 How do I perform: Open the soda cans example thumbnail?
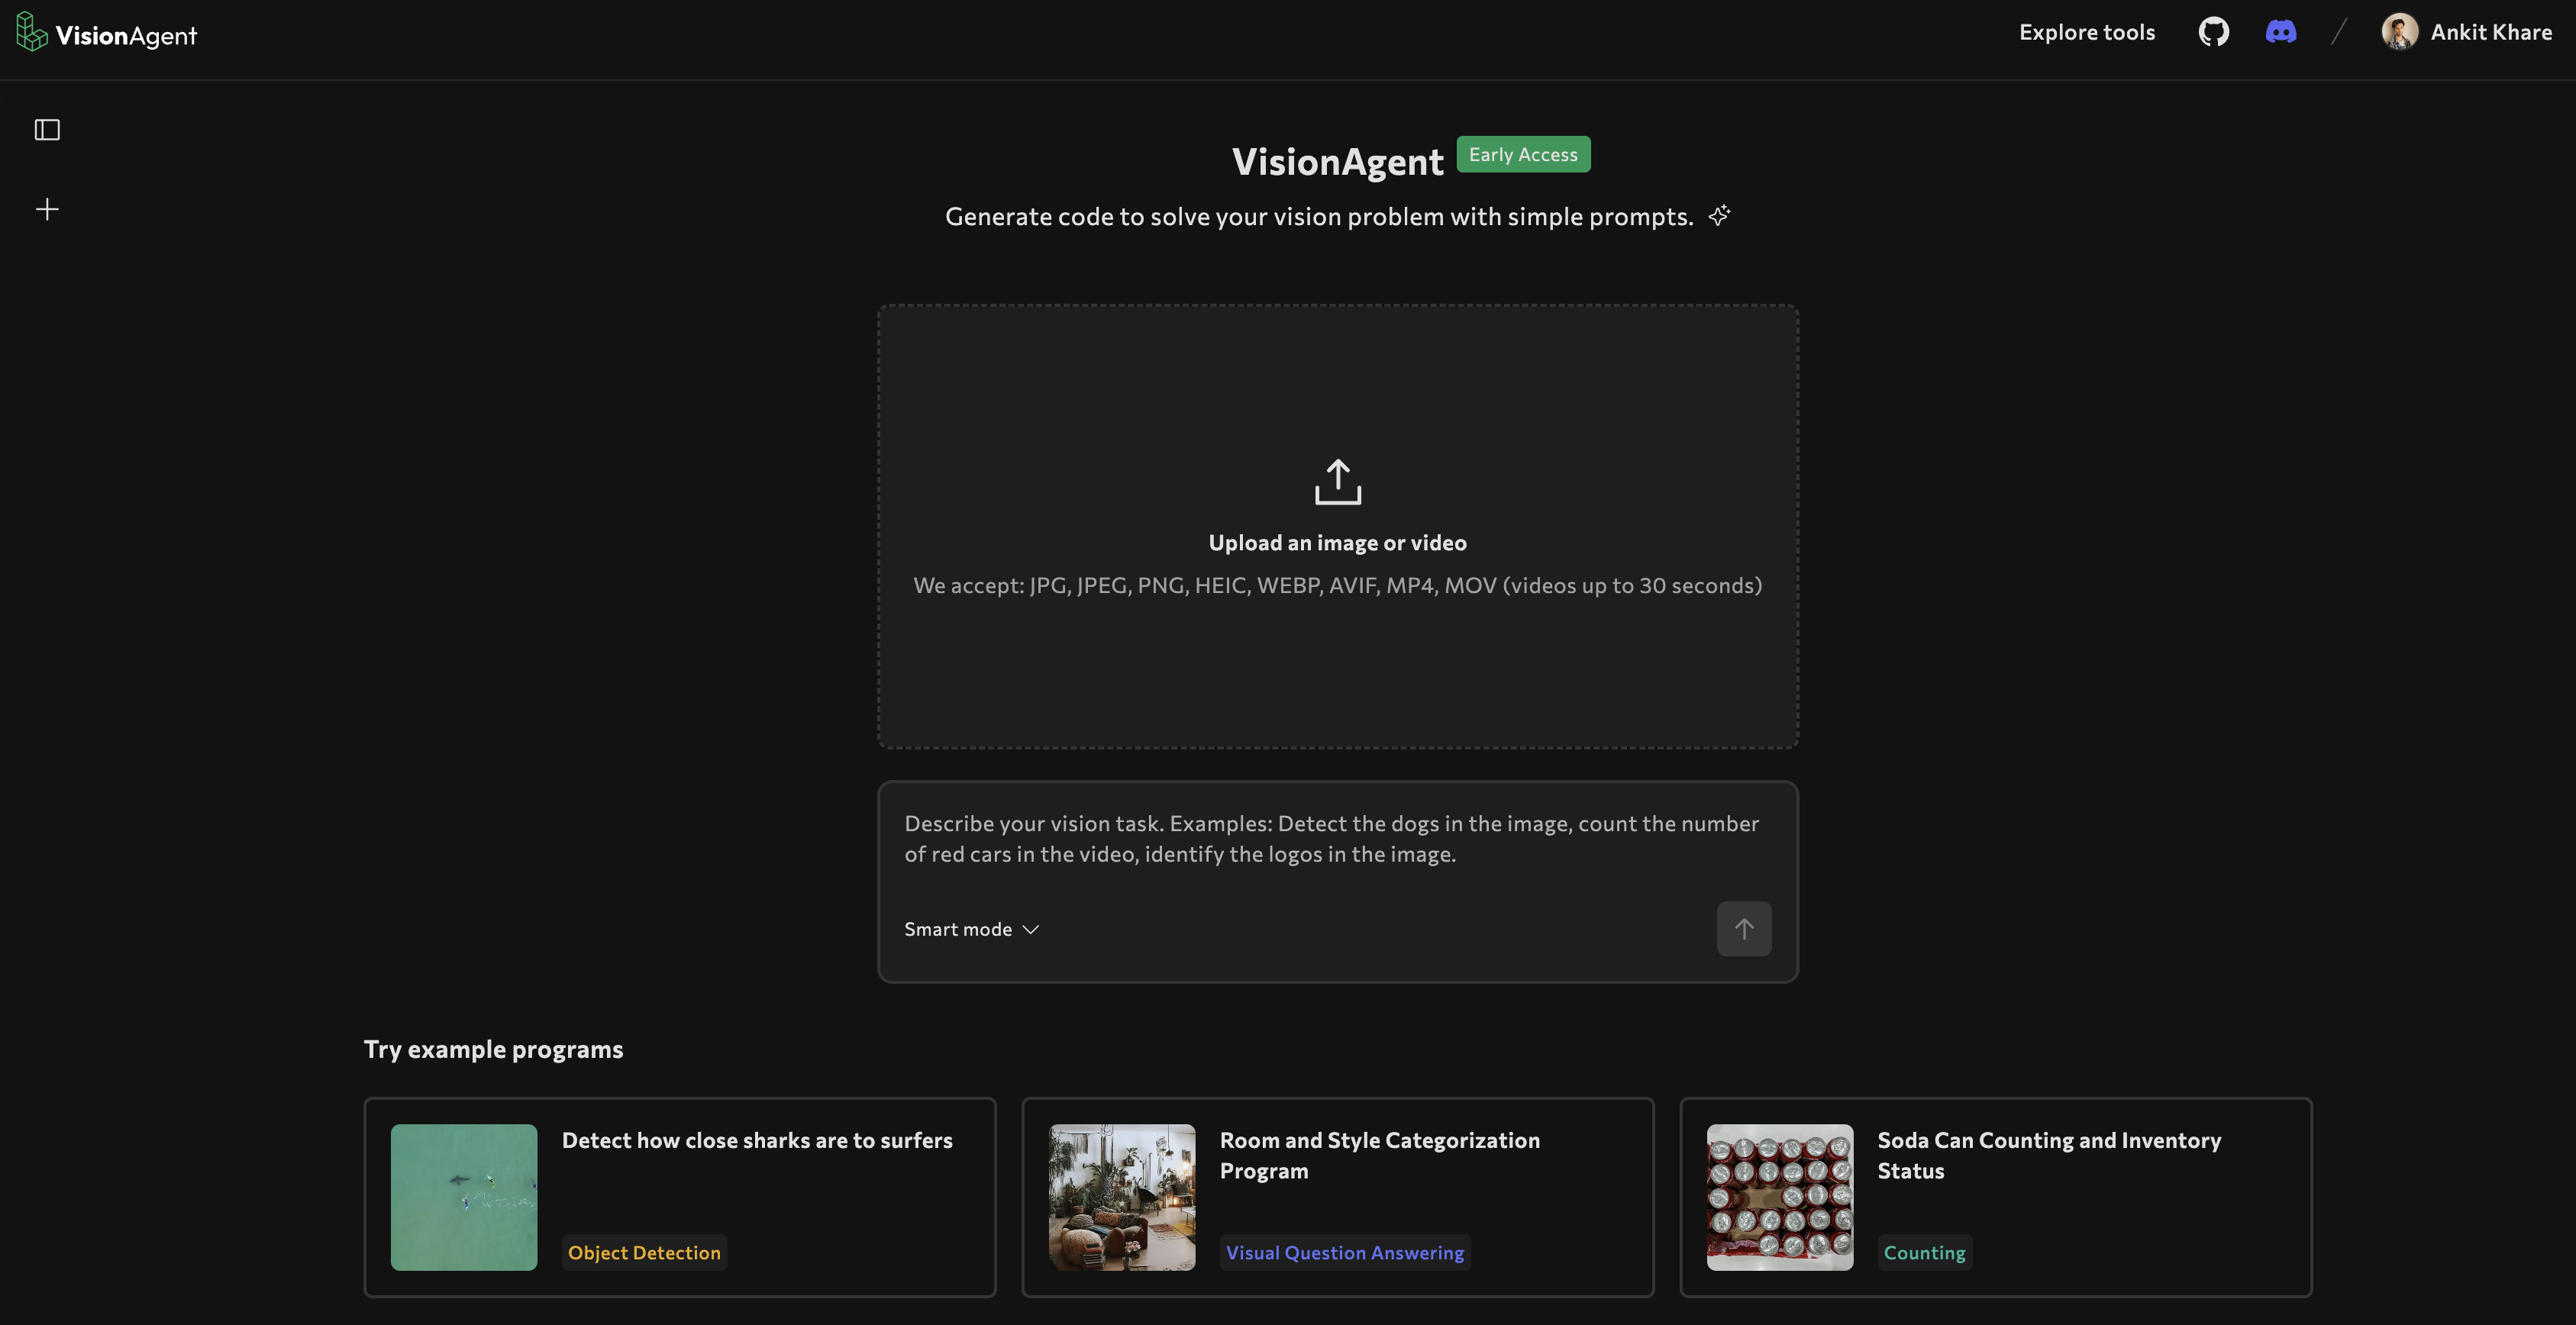pos(1779,1197)
